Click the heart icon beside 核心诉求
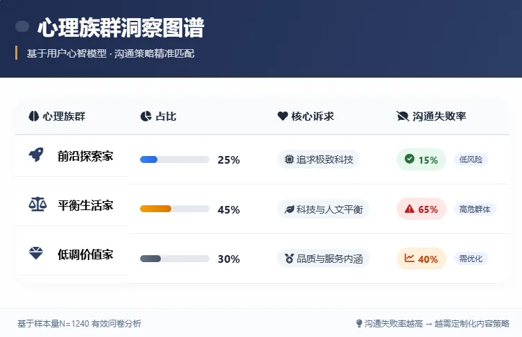522x337 pixels. point(282,116)
